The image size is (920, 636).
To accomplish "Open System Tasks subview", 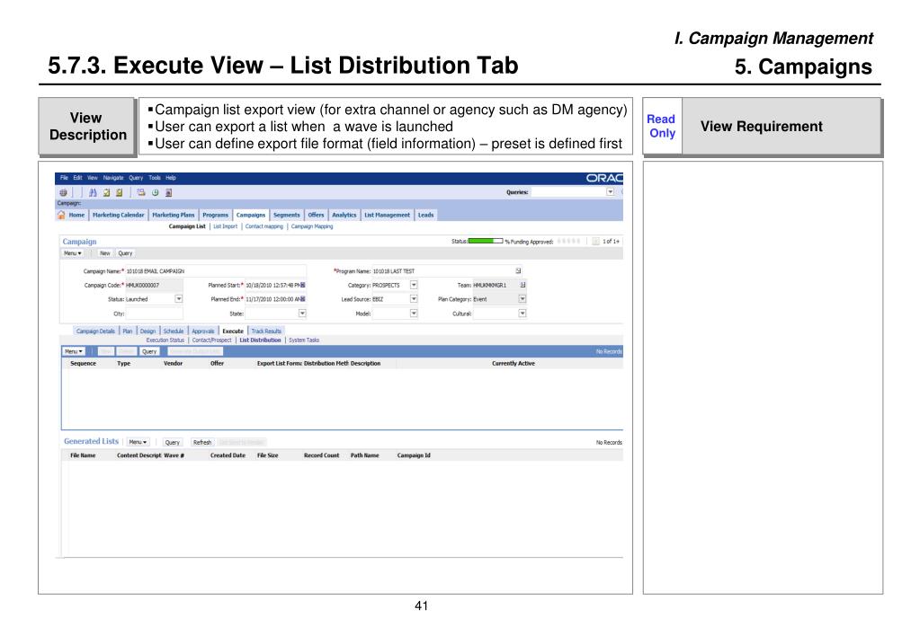I will [304, 340].
